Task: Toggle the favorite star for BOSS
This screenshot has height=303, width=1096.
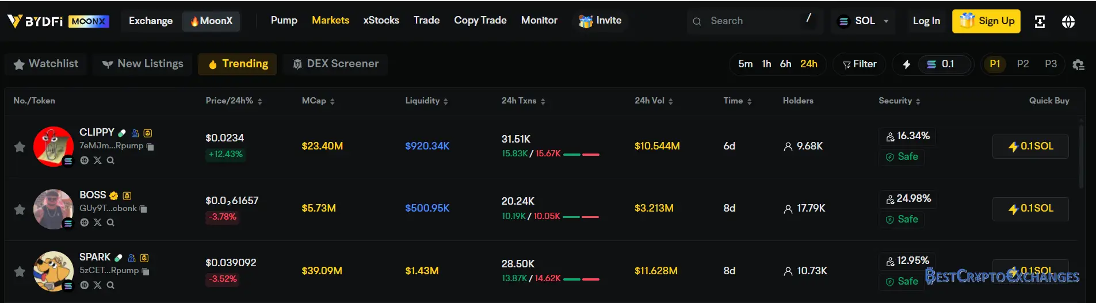Action: coord(20,209)
